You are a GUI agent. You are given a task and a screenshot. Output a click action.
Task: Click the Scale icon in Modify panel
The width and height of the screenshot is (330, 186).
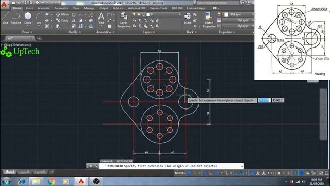[x=74, y=26]
